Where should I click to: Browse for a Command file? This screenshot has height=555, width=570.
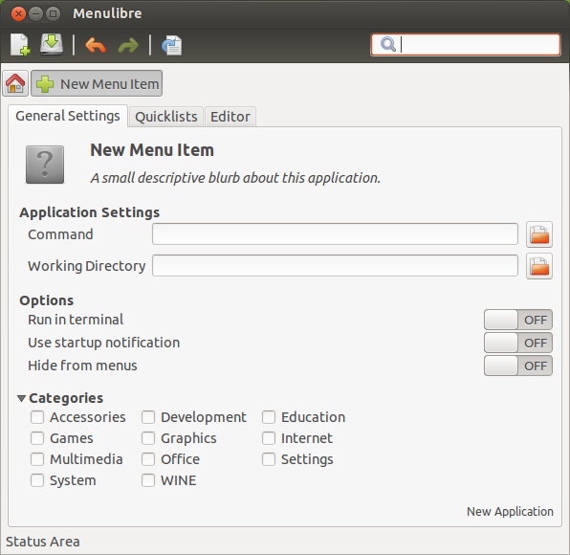[539, 234]
